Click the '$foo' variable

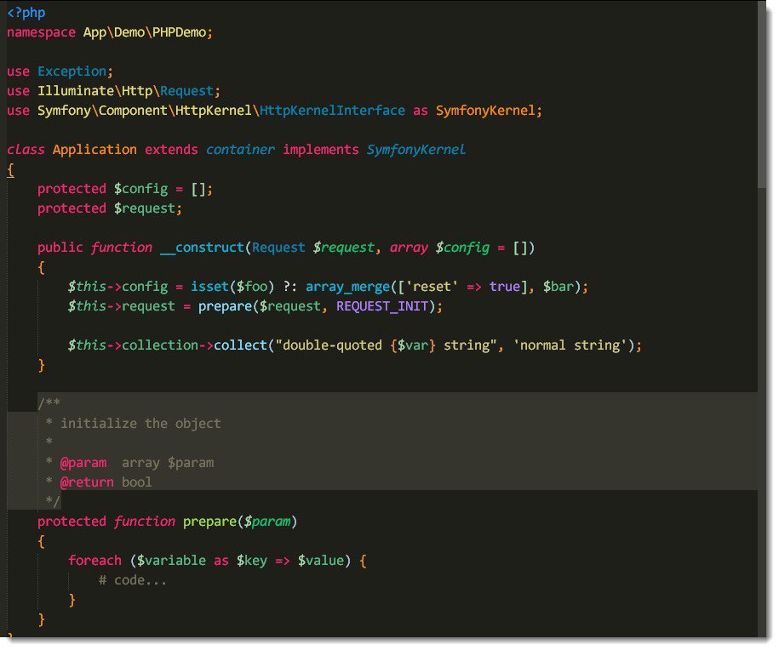click(252, 287)
